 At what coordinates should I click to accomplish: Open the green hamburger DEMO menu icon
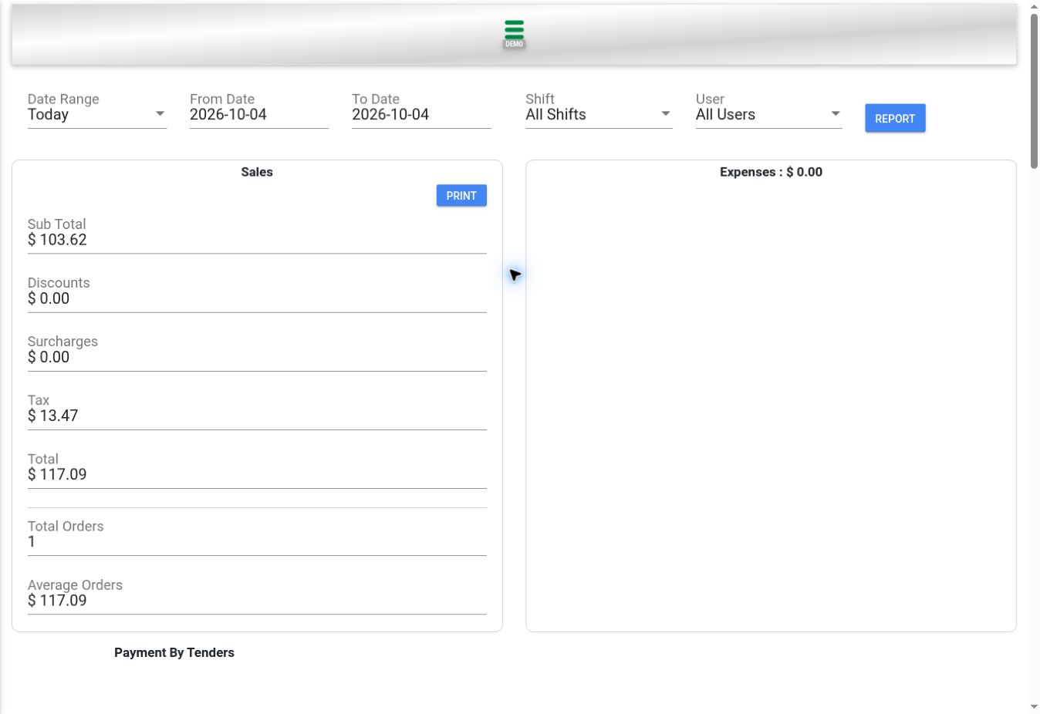[514, 33]
